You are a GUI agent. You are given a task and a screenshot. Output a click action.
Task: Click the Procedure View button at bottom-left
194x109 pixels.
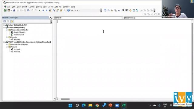[x=55, y=99]
